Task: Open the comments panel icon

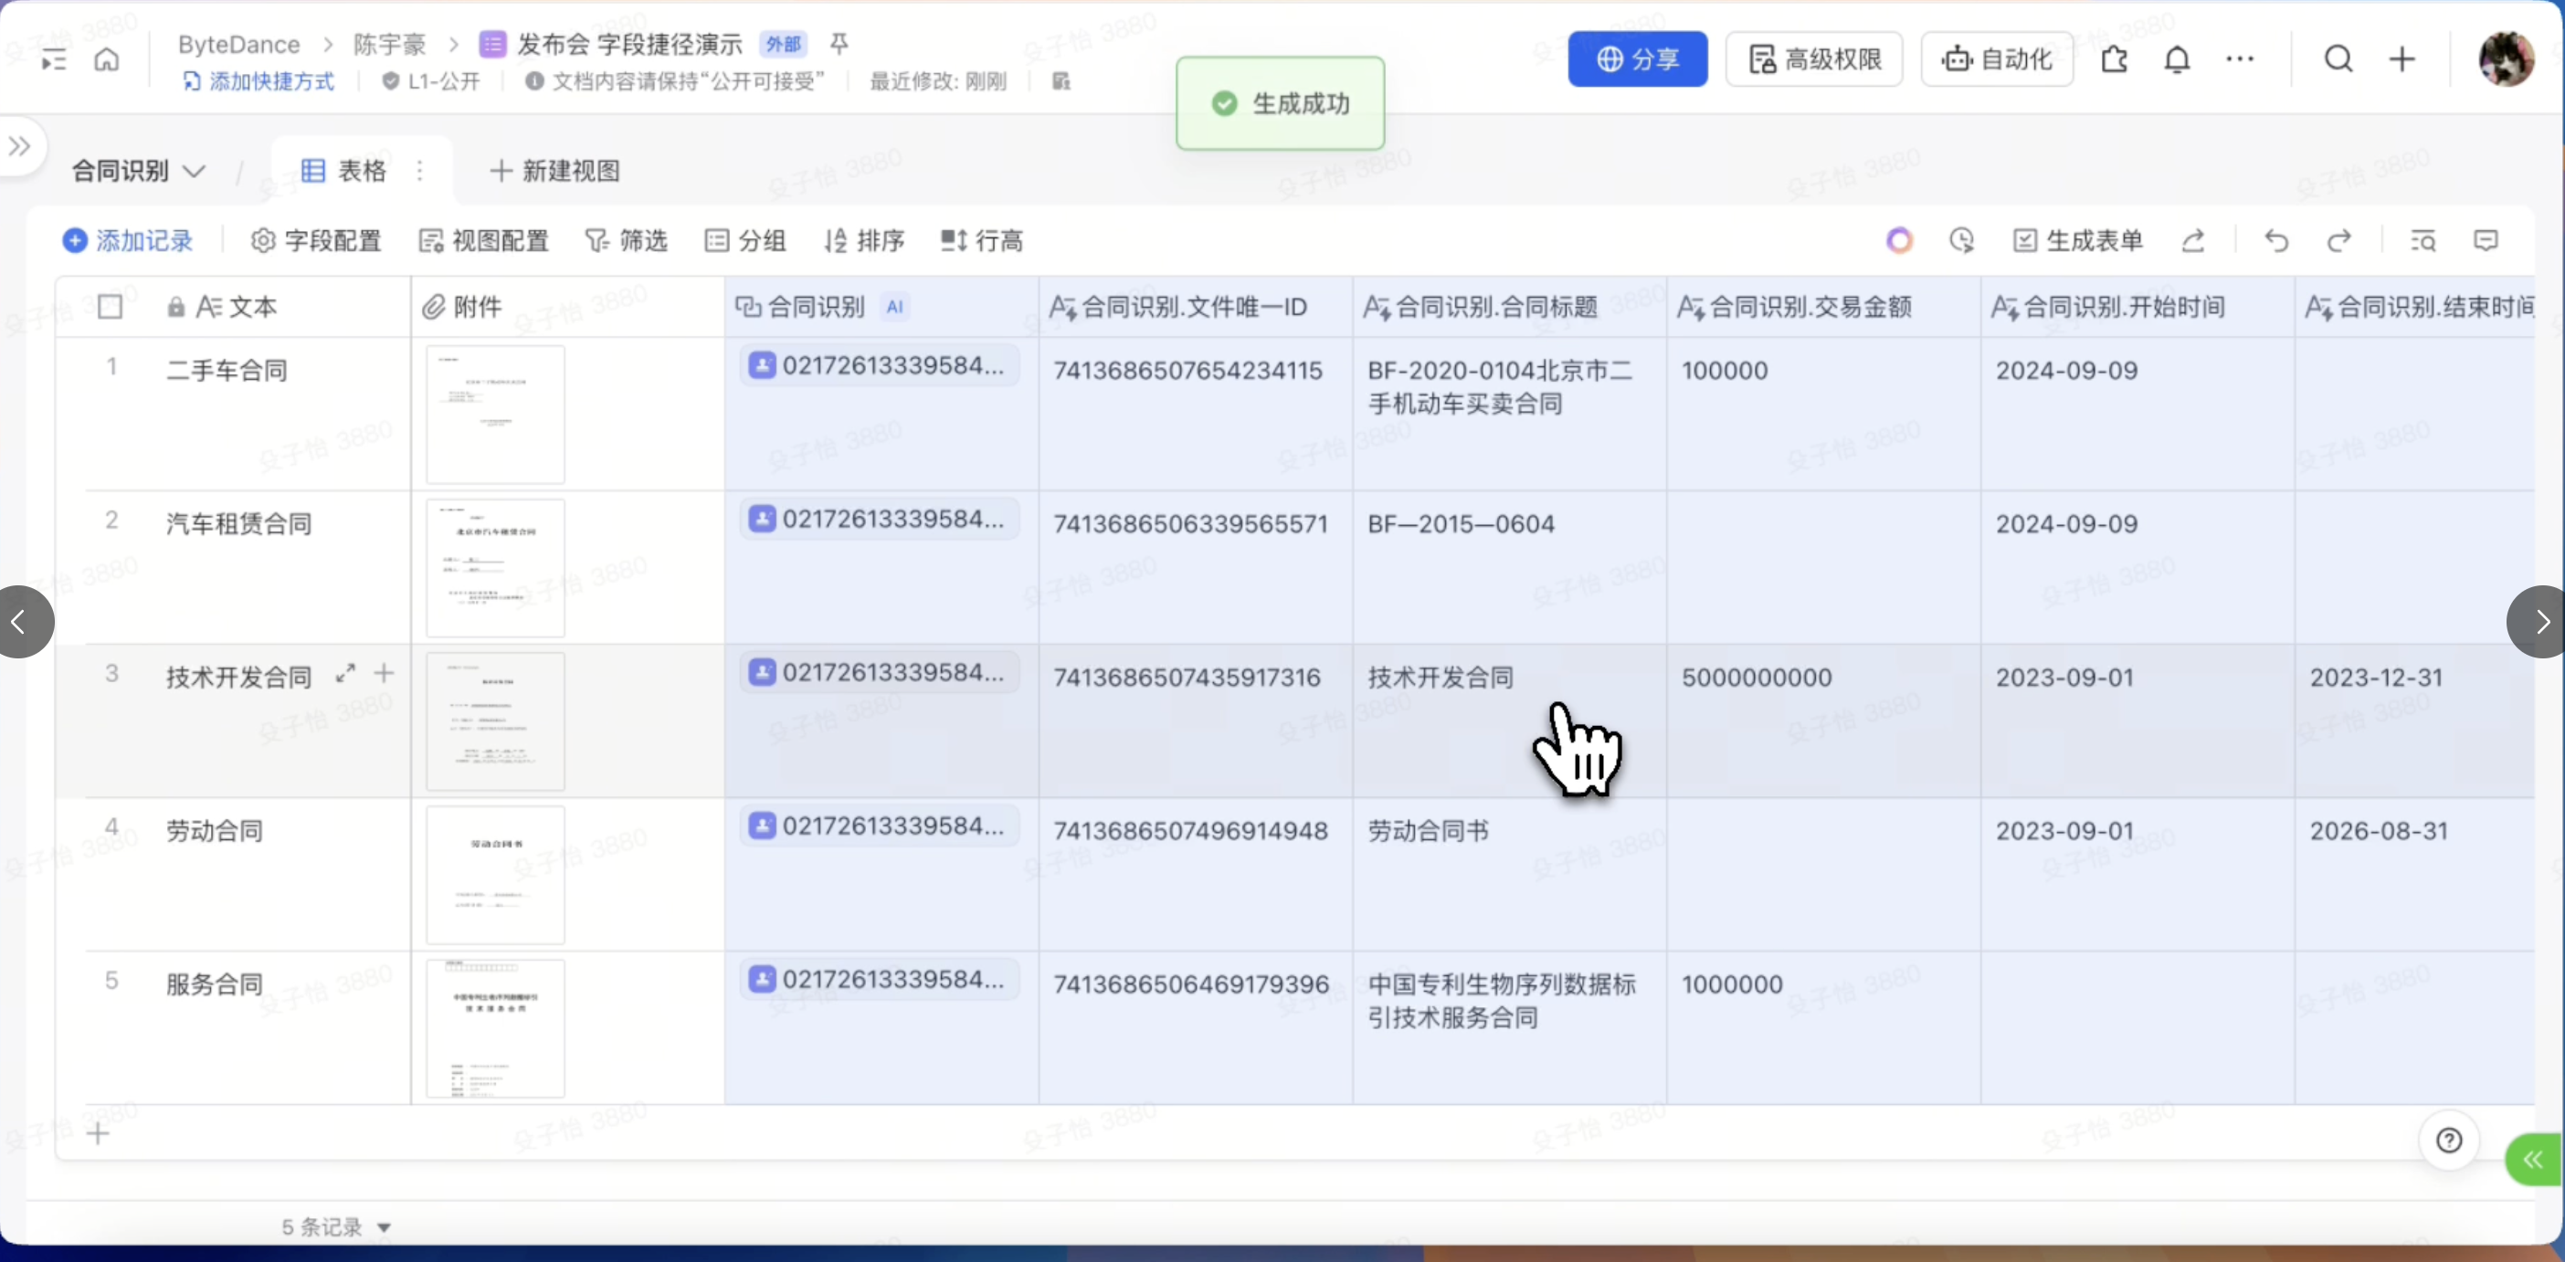Action: click(2486, 241)
